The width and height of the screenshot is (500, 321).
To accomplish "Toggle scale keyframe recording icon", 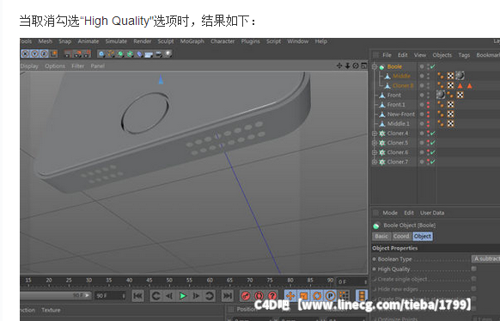I will 303,296.
